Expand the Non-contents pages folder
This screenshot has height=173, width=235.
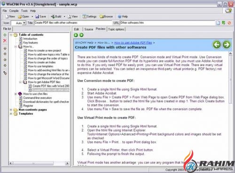click(11, 110)
